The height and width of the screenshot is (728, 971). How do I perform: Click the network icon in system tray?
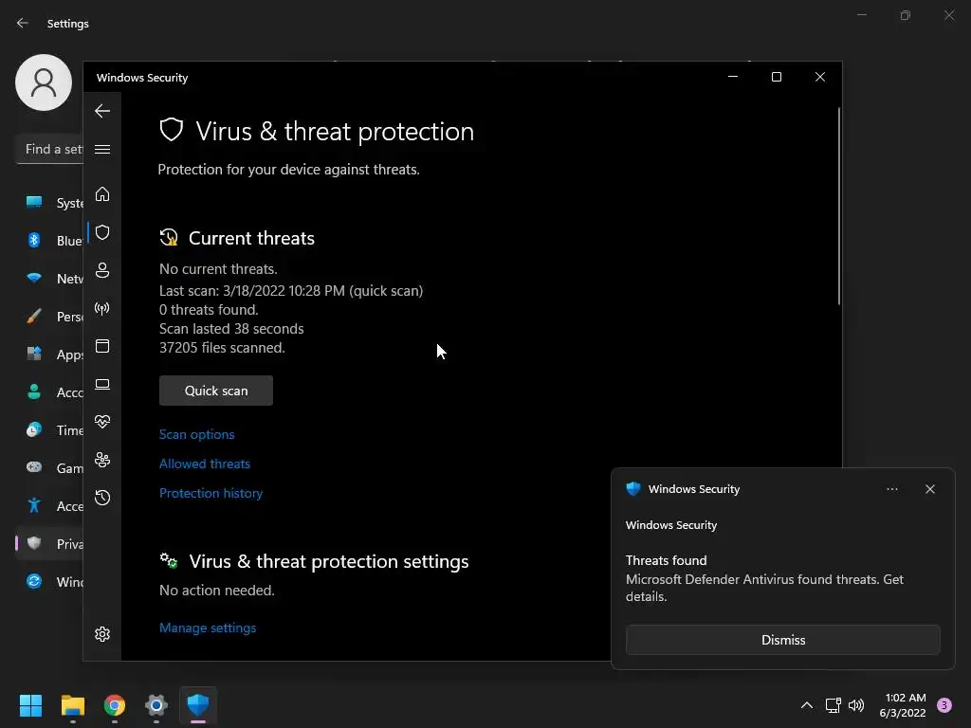(x=833, y=705)
